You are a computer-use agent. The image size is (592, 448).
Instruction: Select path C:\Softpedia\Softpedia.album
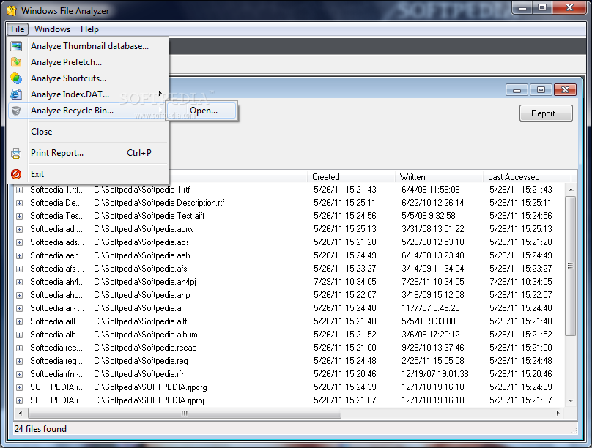click(146, 335)
